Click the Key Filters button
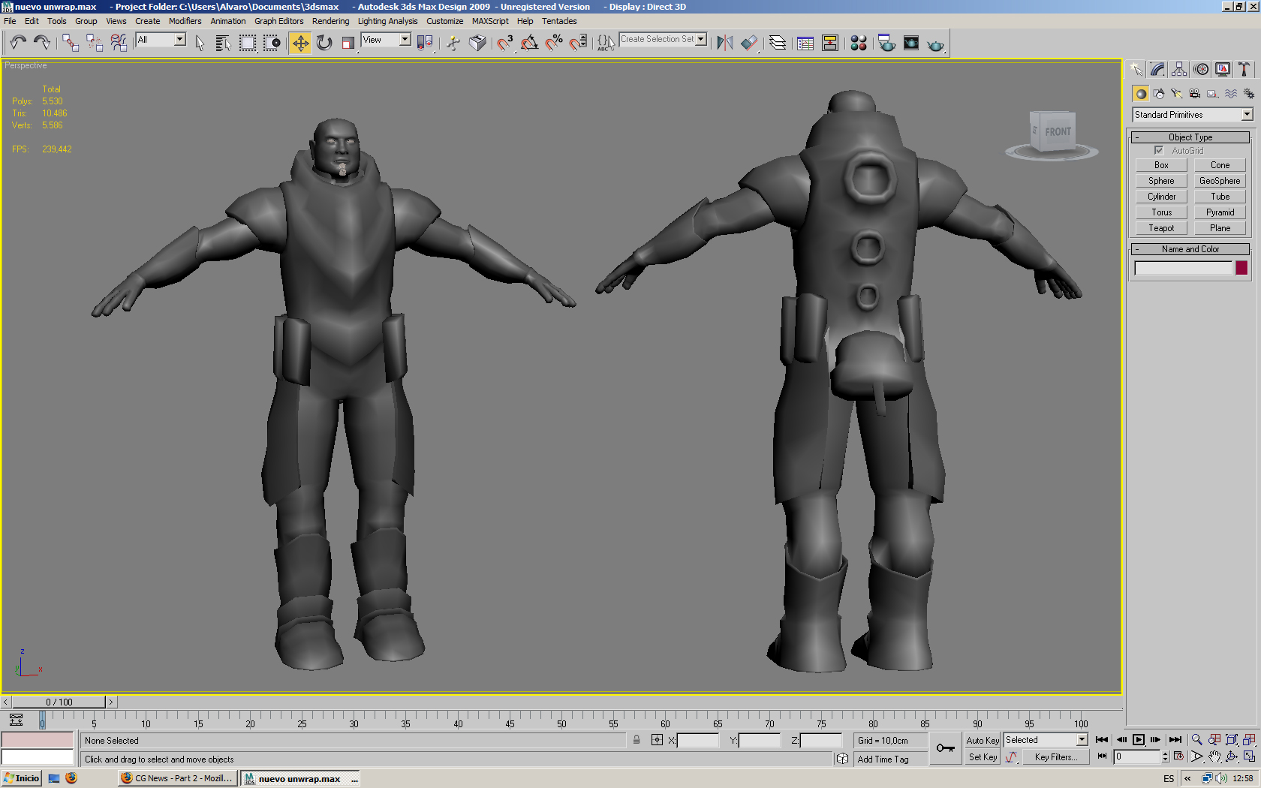Viewport: 1261px width, 788px height. coord(1055,757)
